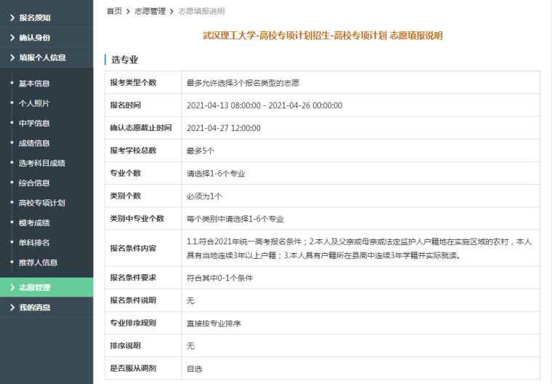This screenshot has height=384, width=552.
Task: Click the 2021-04-13 08:00:00 registration time value
Action: coord(264,105)
